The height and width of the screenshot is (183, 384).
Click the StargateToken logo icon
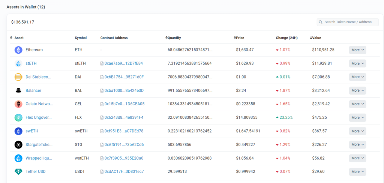18,145
